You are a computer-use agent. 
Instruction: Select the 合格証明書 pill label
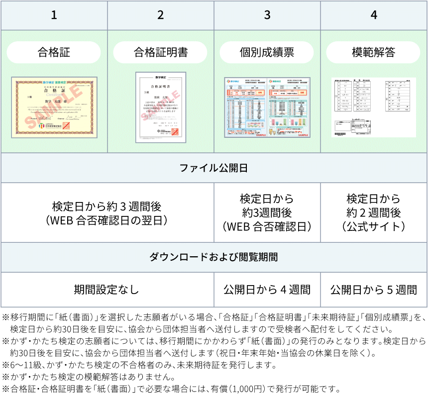tap(160, 52)
